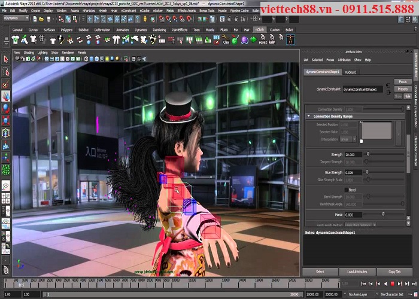Click the Presets button

402,89
